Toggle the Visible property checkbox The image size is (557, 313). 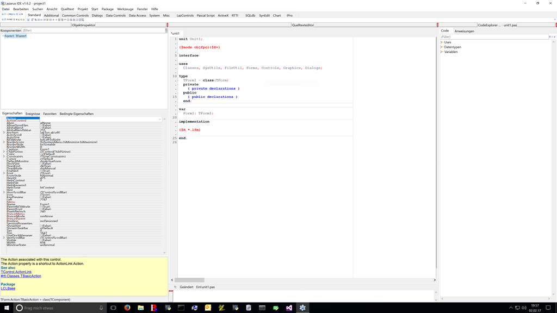pos(41,240)
